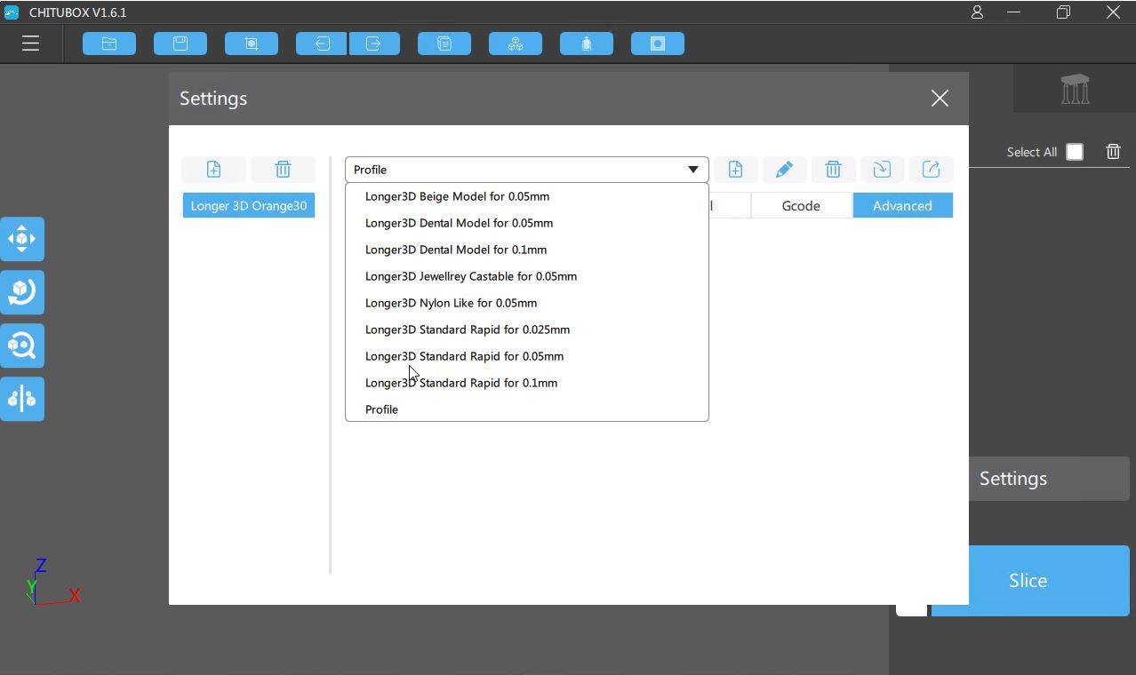Delete the selected printer machine
This screenshot has width=1136, height=675.
pyautogui.click(x=283, y=170)
